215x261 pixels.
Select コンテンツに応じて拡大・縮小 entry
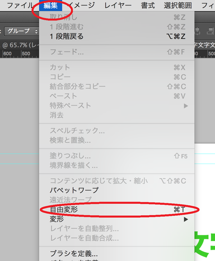[117, 181]
